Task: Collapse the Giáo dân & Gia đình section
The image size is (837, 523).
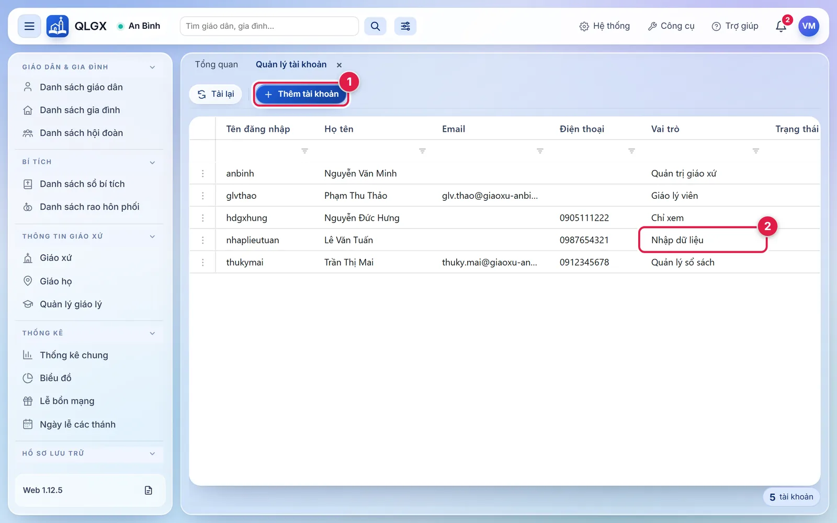Action: pos(152,67)
